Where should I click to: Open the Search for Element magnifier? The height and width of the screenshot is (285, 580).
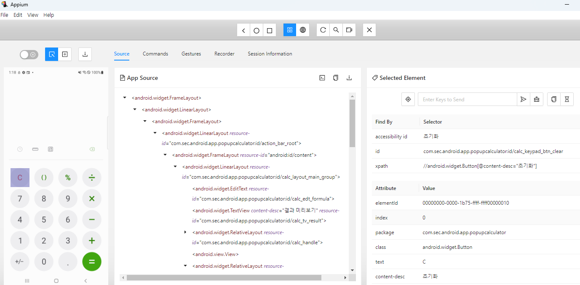tap(336, 30)
